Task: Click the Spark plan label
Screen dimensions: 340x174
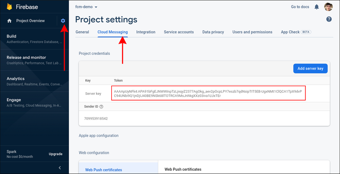Action: (12, 152)
